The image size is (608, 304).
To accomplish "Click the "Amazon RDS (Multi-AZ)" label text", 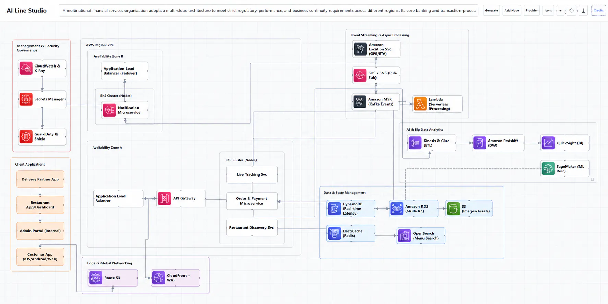I will click(x=417, y=209).
